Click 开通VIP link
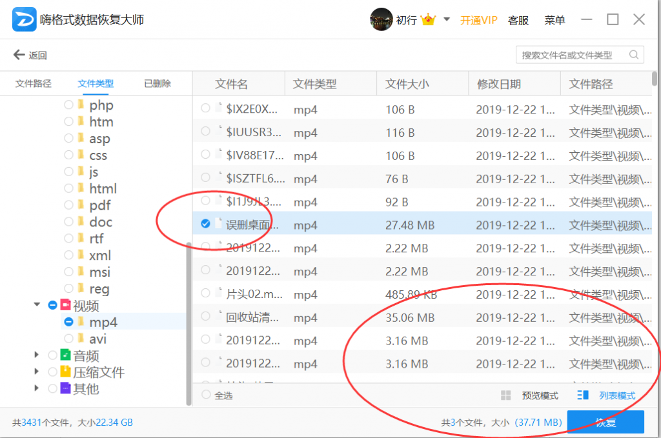Screen dimensions: 661x438 pos(478,20)
